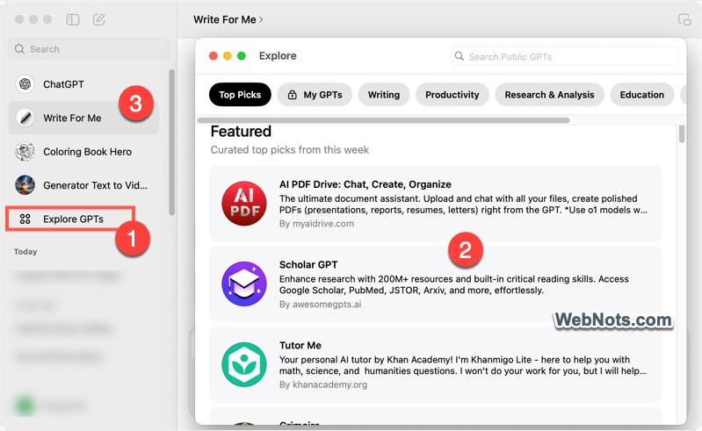Click the sidebar Search field
This screenshot has height=431, width=702.
[89, 49]
